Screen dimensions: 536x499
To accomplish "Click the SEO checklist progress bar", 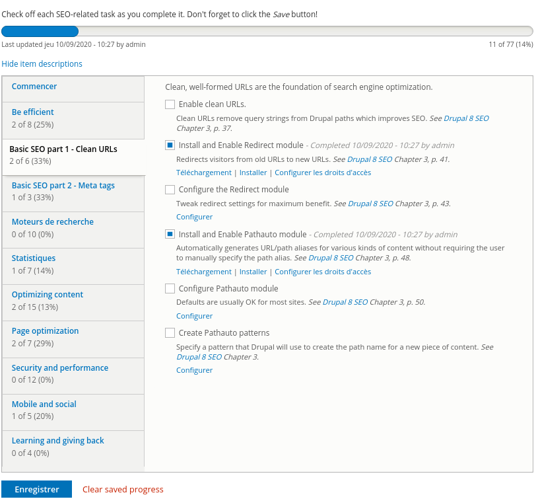I will click(267, 31).
